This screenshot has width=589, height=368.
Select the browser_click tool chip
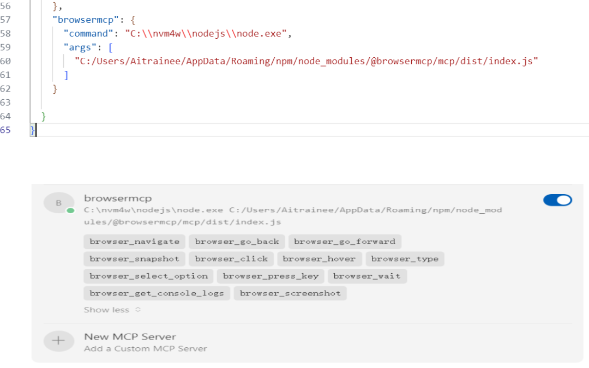(231, 259)
